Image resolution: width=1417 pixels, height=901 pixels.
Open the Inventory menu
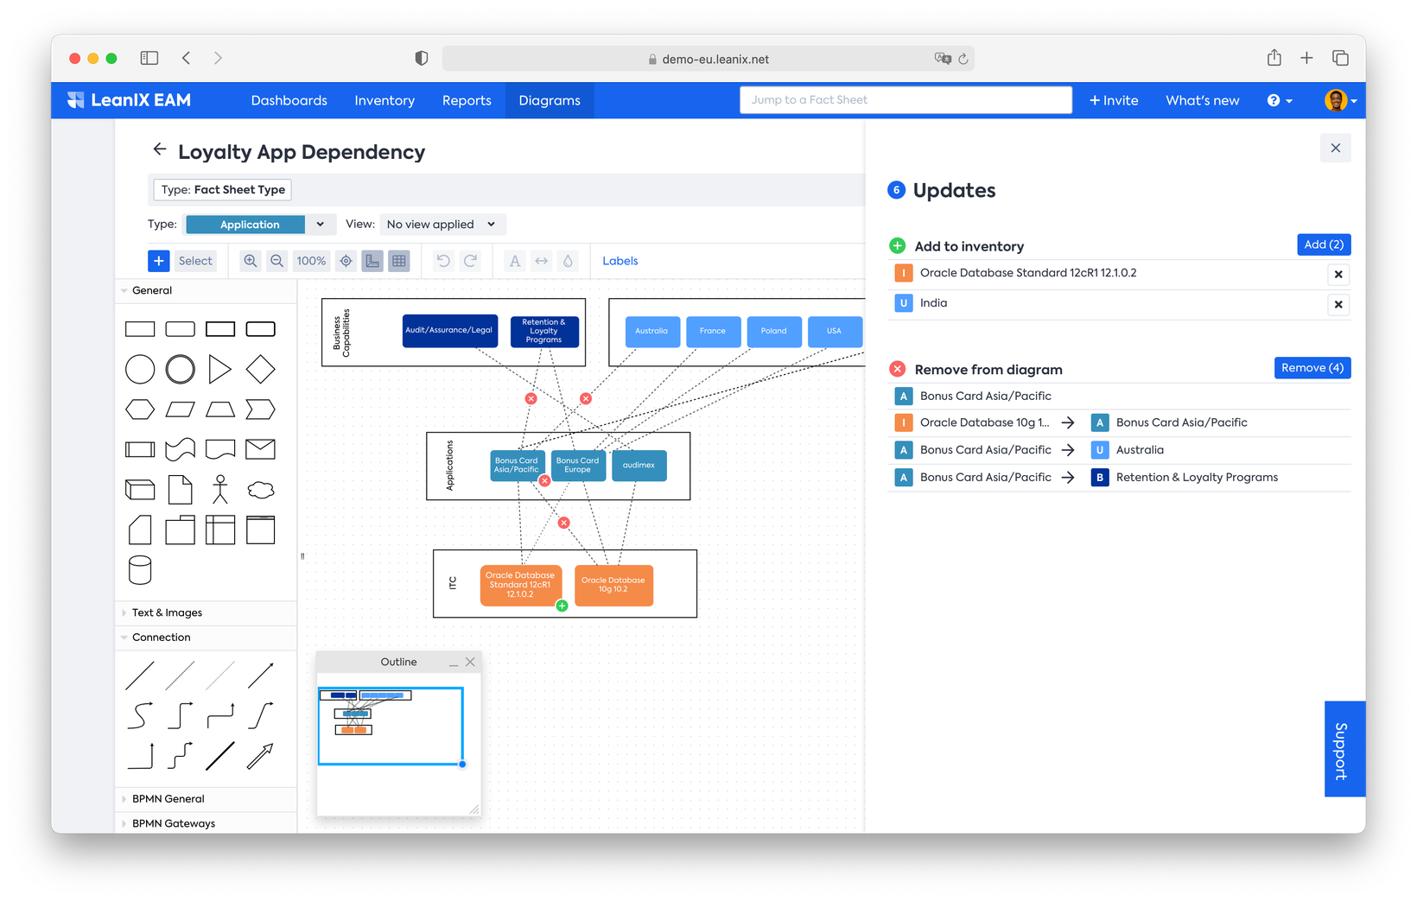(384, 100)
